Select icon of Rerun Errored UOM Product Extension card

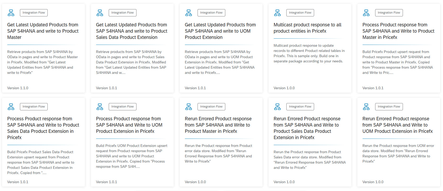366,106
